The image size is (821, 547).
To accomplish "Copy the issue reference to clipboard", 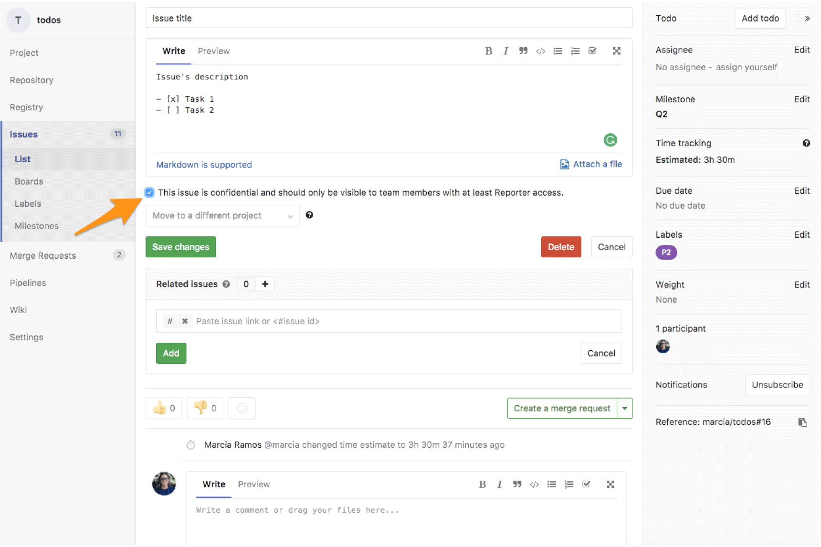I will (802, 422).
